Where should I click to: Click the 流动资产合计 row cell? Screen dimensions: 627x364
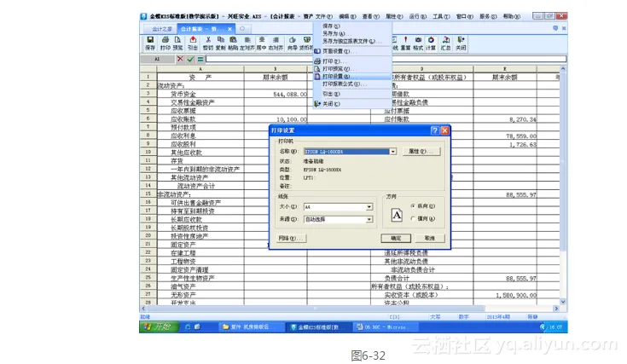(x=200, y=186)
